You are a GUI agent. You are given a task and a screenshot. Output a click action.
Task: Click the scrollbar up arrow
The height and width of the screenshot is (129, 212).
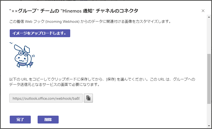pos(209,17)
